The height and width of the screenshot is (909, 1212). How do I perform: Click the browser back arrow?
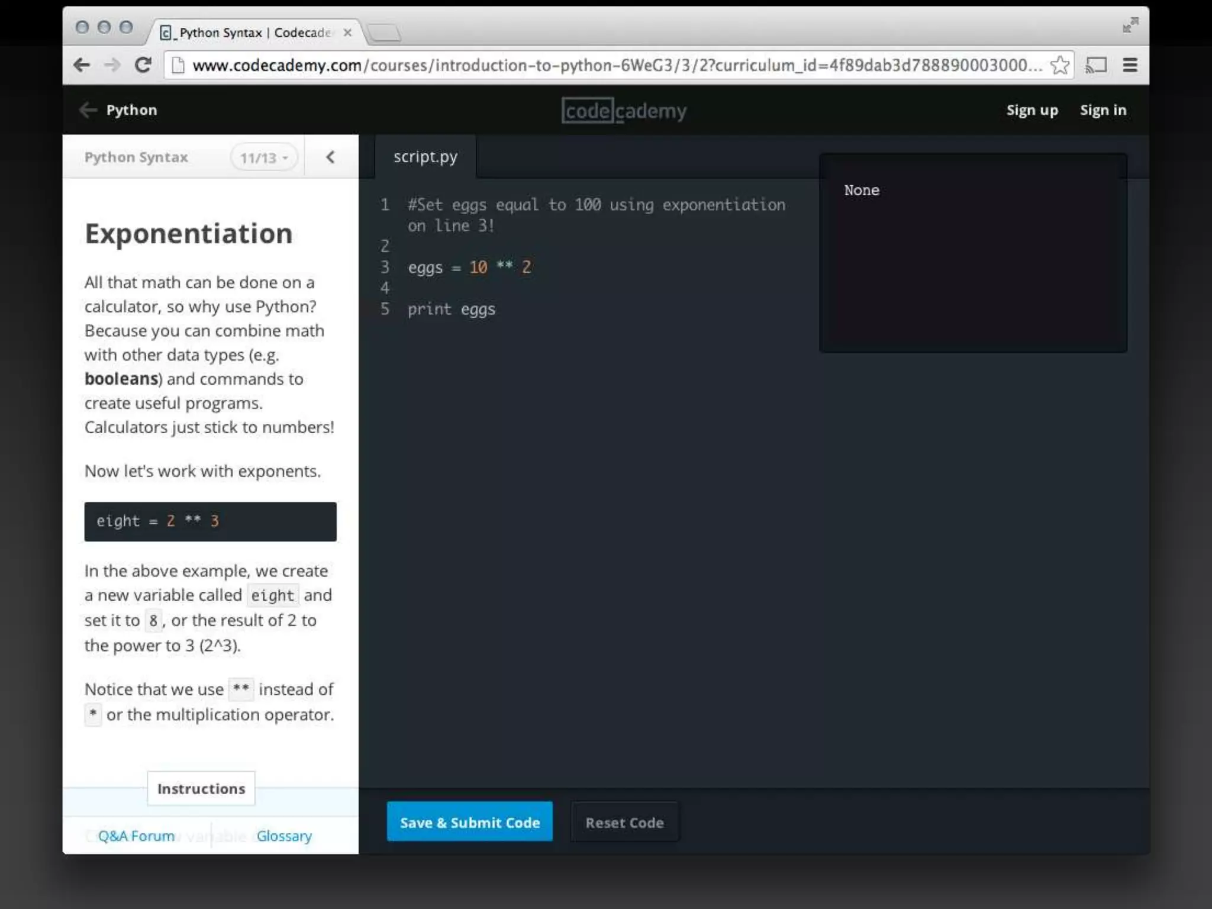(82, 65)
